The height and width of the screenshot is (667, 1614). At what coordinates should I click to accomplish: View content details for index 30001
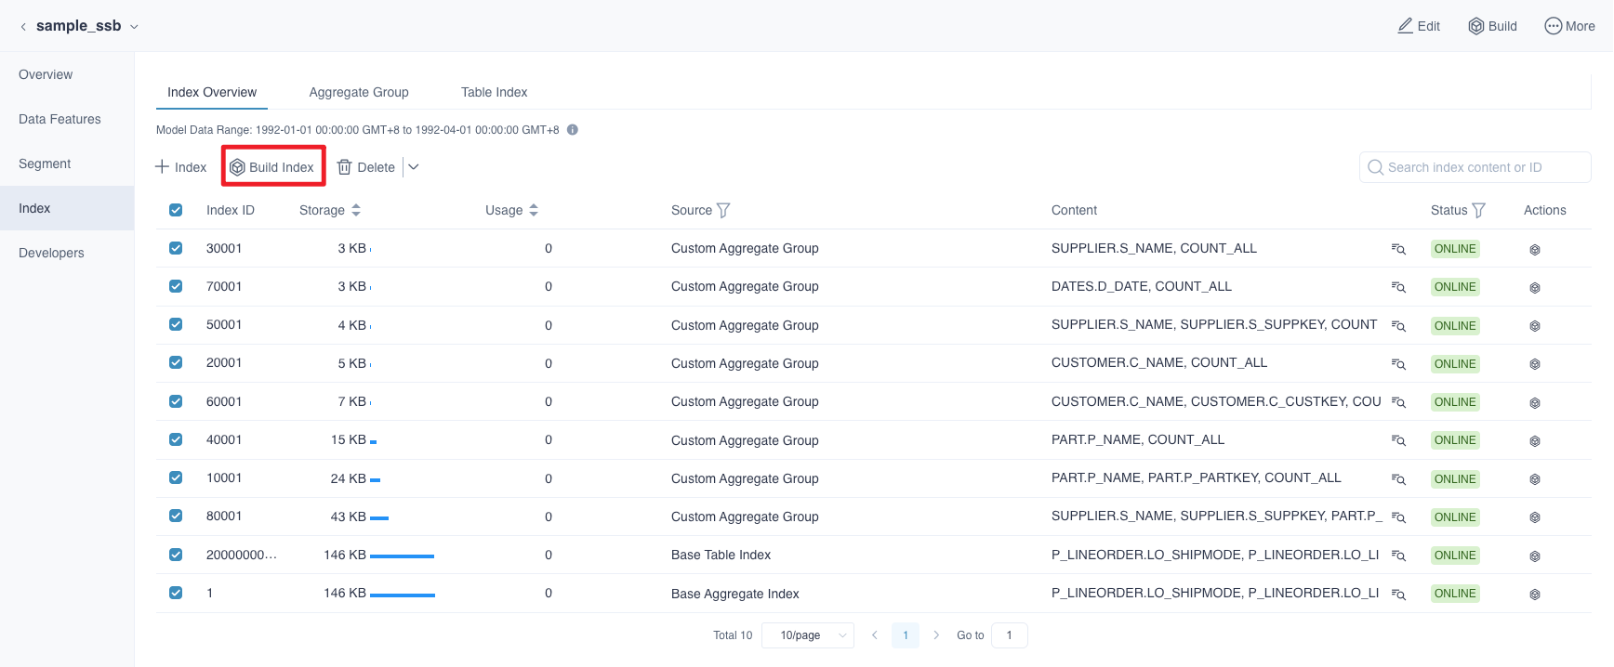[x=1398, y=249]
